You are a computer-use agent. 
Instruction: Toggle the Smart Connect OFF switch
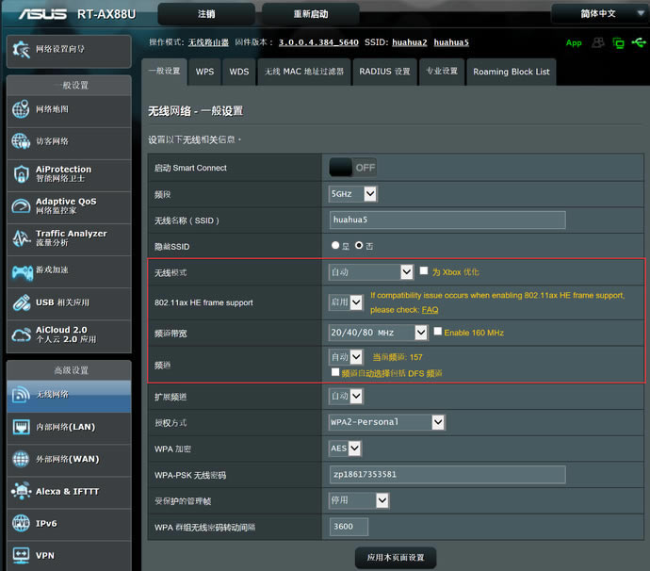pos(352,168)
